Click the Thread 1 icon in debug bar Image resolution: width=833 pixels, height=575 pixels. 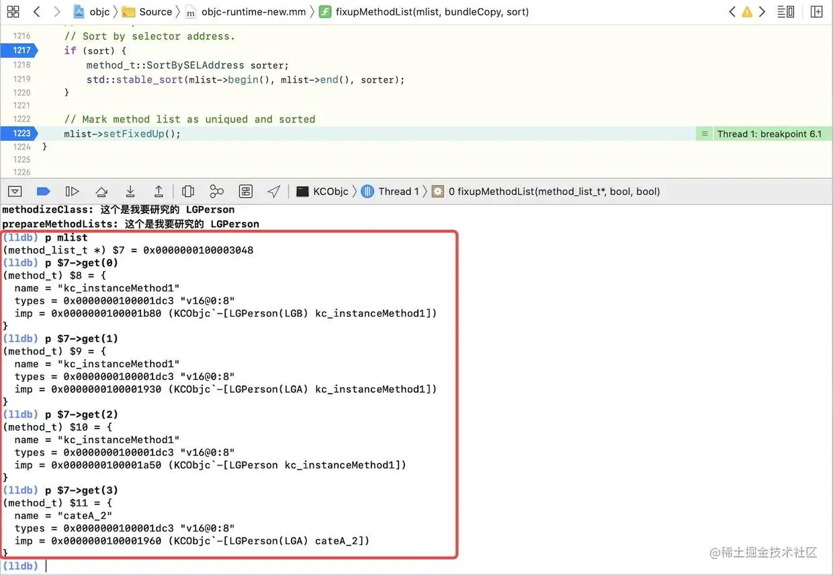[x=367, y=192]
